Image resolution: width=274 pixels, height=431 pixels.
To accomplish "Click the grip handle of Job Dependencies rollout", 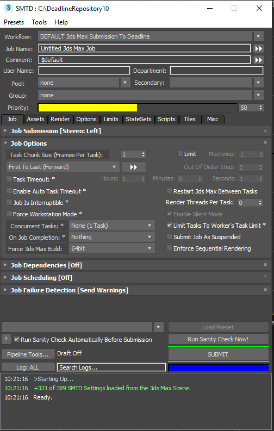I will pyautogui.click(x=265, y=265).
